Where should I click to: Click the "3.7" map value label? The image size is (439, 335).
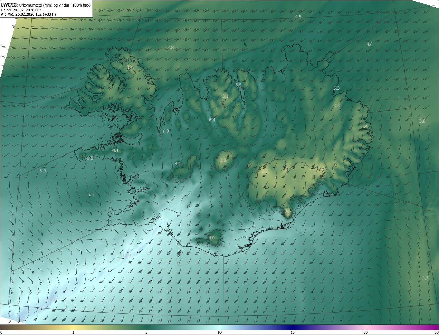coord(425,278)
